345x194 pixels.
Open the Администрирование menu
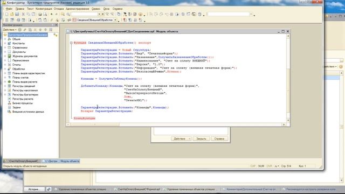click(x=78, y=9)
